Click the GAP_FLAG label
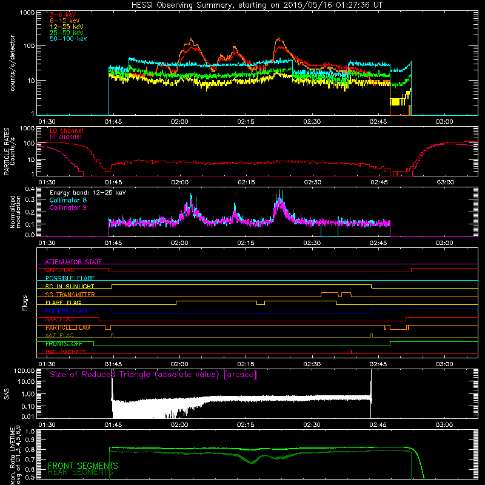The width and height of the screenshot is (485, 485). click(x=59, y=270)
